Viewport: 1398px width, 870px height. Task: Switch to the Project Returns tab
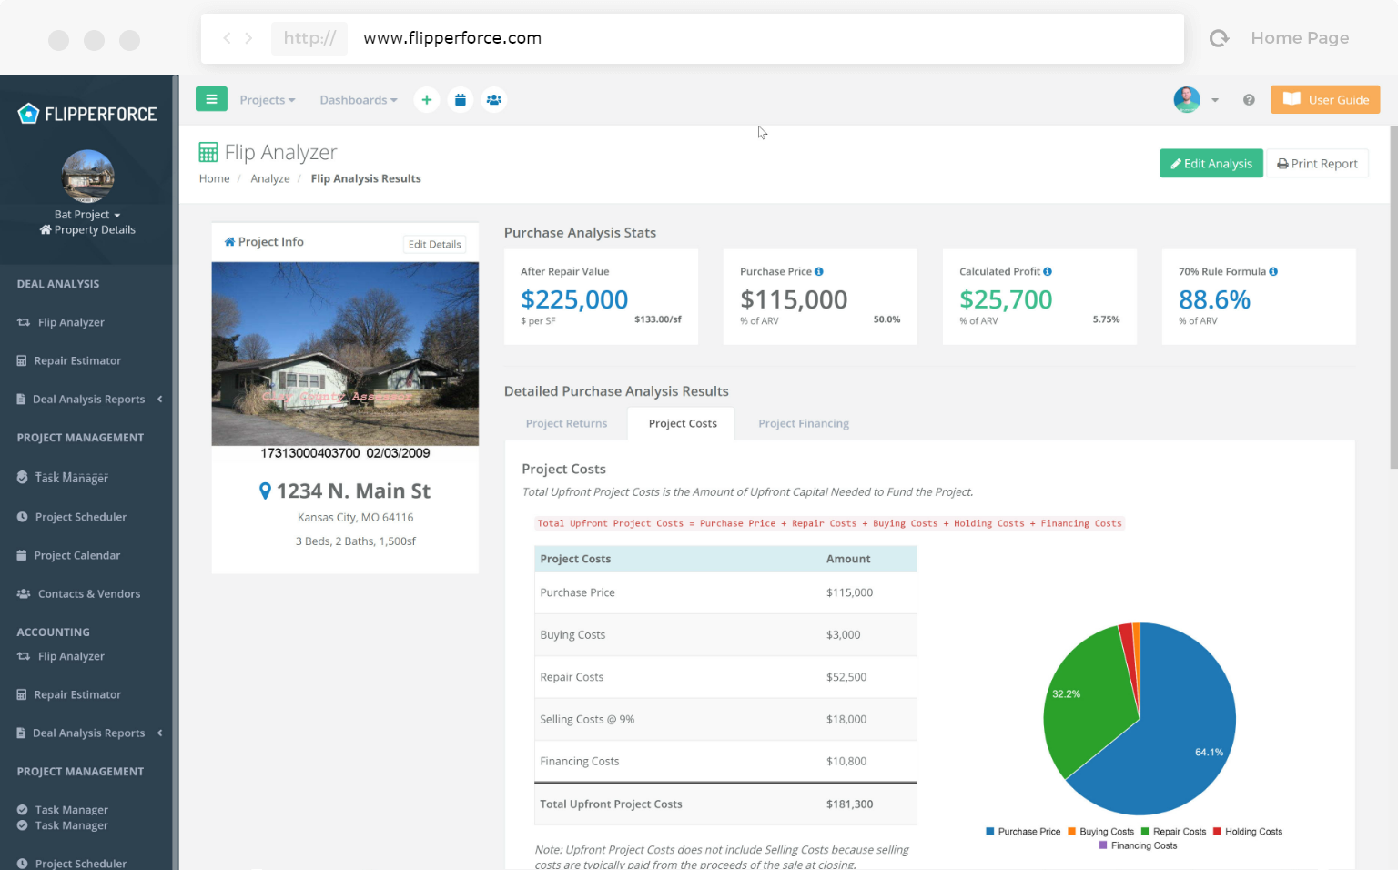pos(566,423)
